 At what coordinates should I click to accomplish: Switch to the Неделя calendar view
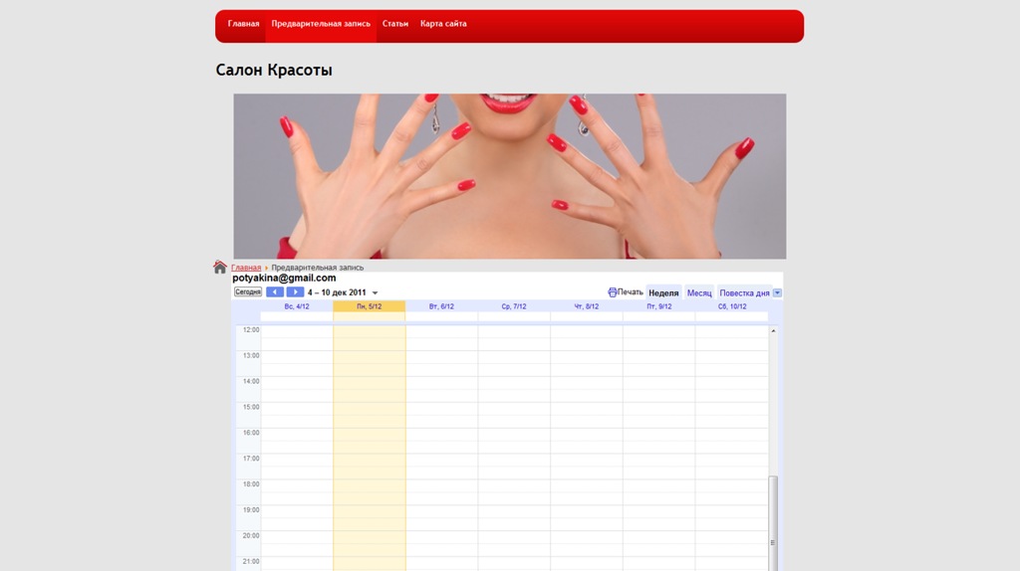(x=663, y=293)
